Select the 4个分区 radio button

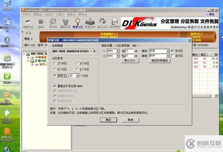point(77,63)
